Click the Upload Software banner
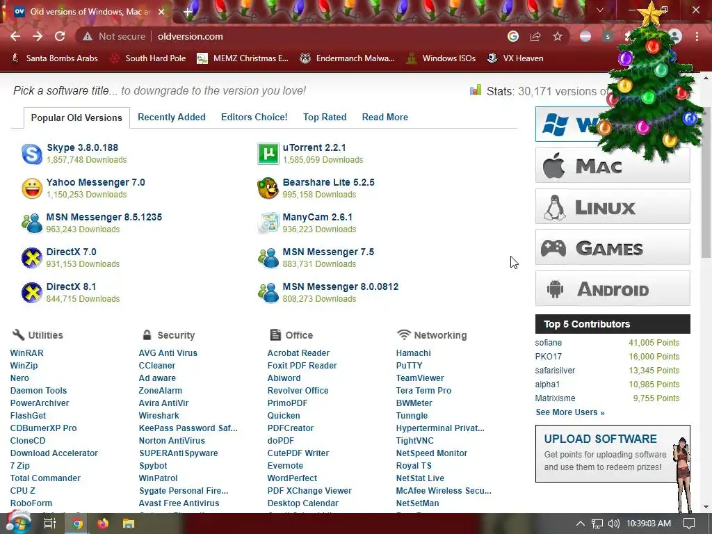This screenshot has width=712, height=534. click(613, 453)
